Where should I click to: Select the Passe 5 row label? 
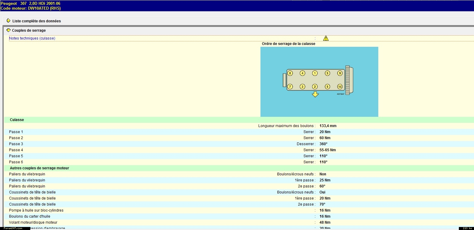point(16,156)
